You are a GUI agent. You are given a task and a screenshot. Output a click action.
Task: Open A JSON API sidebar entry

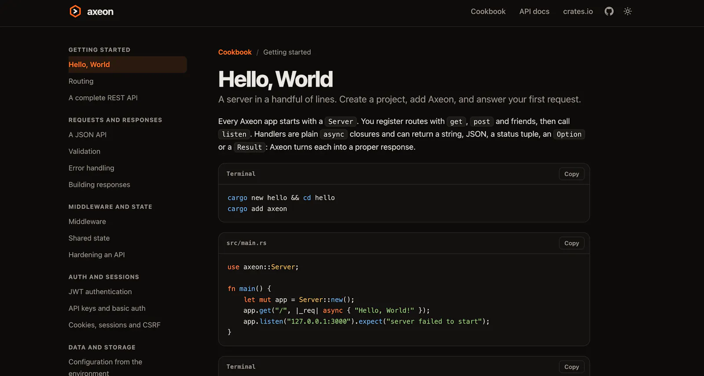[x=88, y=135]
